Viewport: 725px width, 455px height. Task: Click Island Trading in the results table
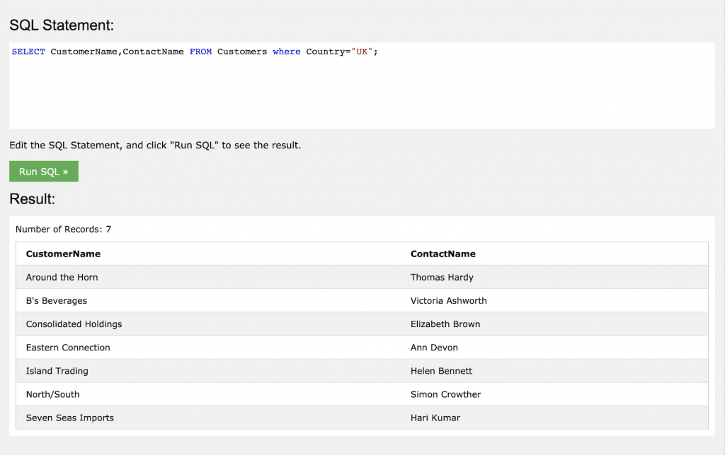pyautogui.click(x=57, y=370)
